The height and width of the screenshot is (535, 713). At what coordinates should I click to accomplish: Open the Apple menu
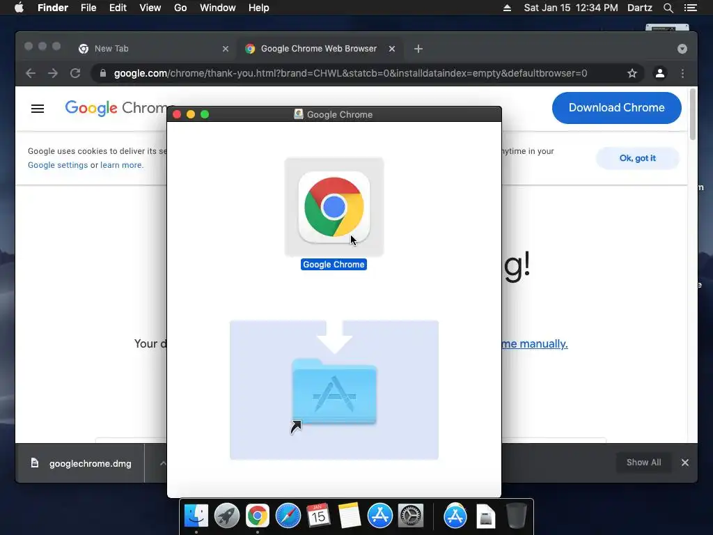tap(19, 8)
